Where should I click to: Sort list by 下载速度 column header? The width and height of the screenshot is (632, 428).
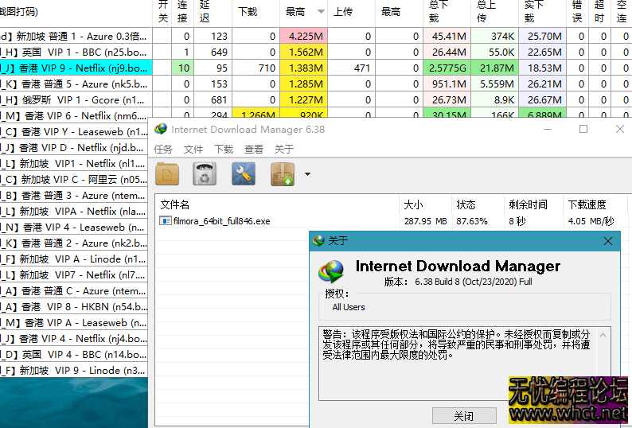coord(587,204)
